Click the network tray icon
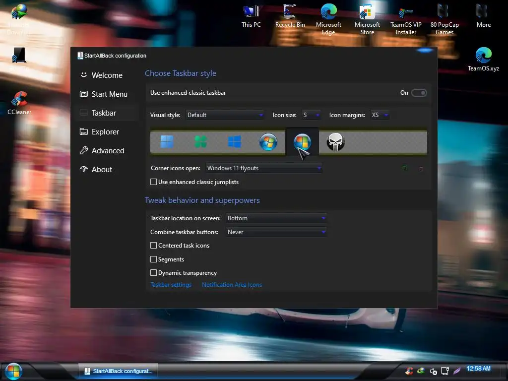Screen dimensions: 508x381 [x=445, y=371]
